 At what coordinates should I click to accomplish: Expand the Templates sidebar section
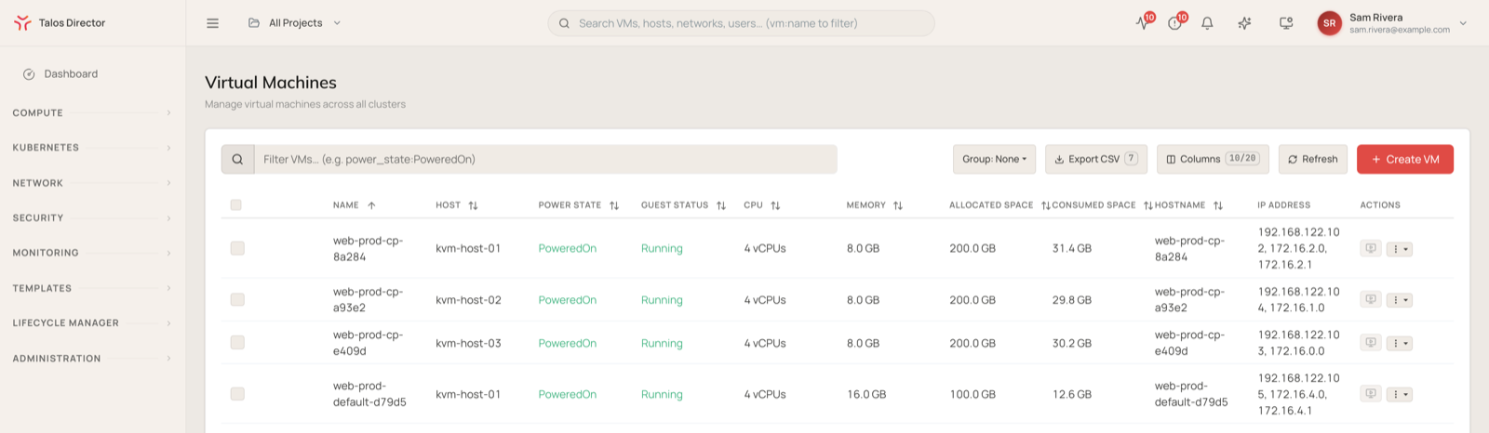(92, 288)
